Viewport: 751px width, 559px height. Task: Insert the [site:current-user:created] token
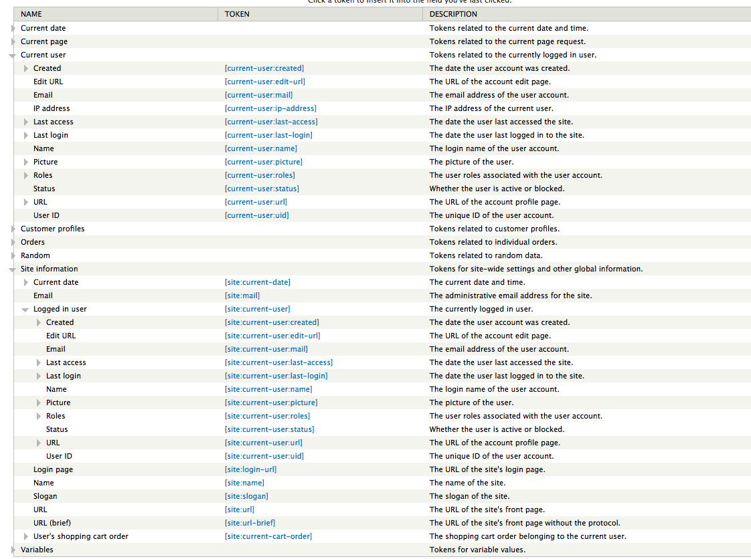pyautogui.click(x=272, y=322)
